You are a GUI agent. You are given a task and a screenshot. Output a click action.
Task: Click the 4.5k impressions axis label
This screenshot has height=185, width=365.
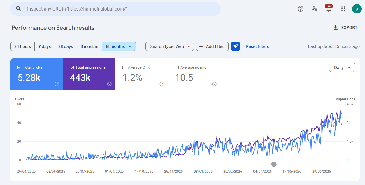pyautogui.click(x=350, y=104)
